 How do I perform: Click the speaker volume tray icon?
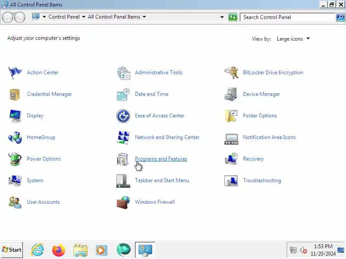304,250
